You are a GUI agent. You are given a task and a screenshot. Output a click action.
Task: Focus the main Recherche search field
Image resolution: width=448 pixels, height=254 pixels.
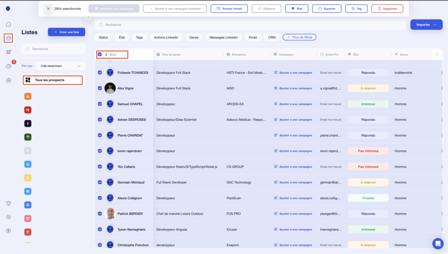[250, 25]
